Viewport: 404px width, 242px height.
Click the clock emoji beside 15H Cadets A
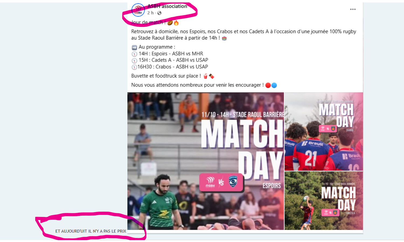pos(134,60)
